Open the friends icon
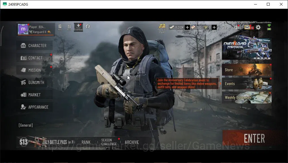288x163 pixels. coord(236,27)
